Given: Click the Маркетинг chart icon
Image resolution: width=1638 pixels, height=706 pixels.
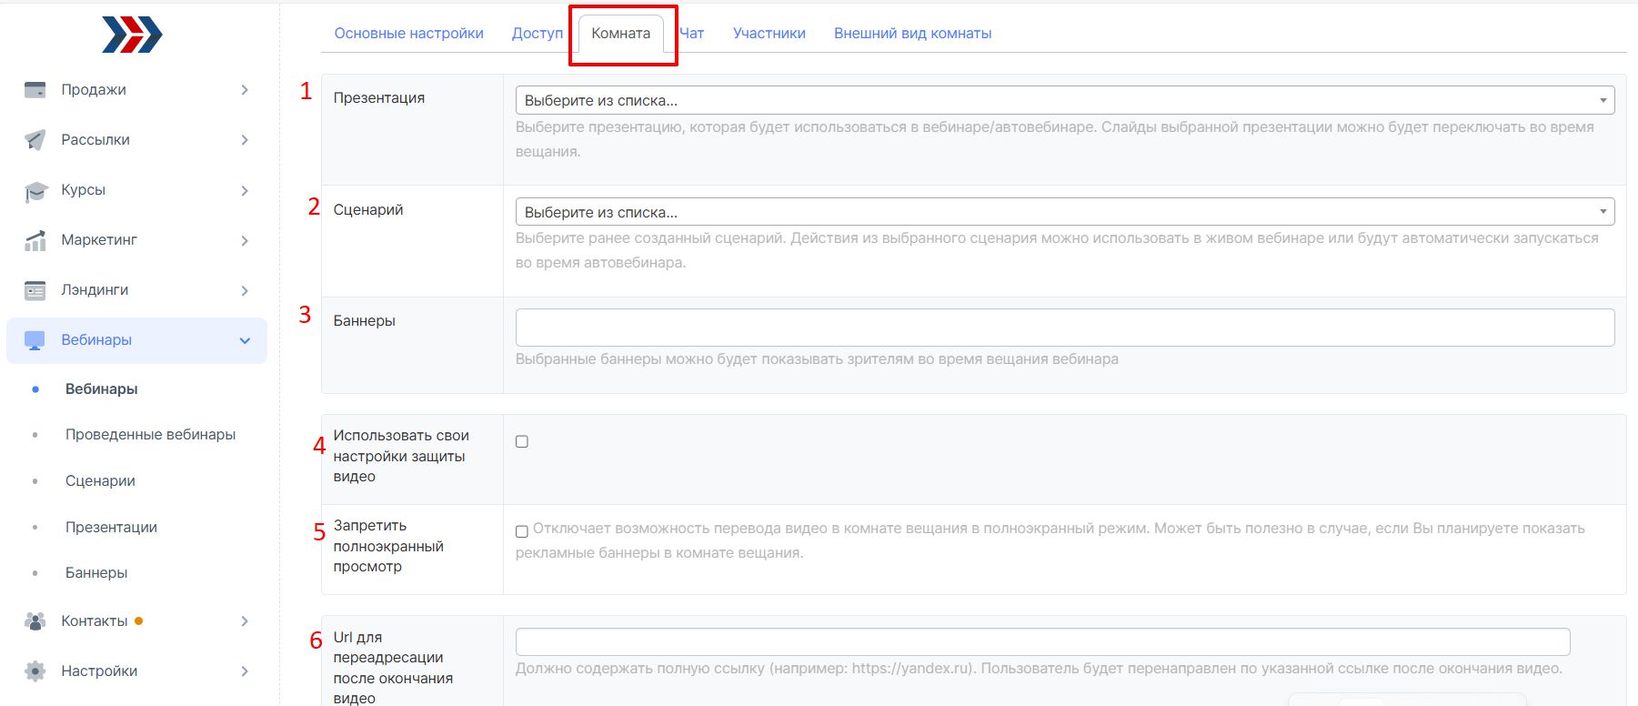Looking at the screenshot, I should pos(35,241).
